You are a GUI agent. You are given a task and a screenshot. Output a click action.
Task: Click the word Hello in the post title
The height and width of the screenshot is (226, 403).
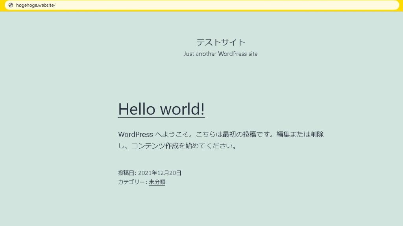point(137,109)
